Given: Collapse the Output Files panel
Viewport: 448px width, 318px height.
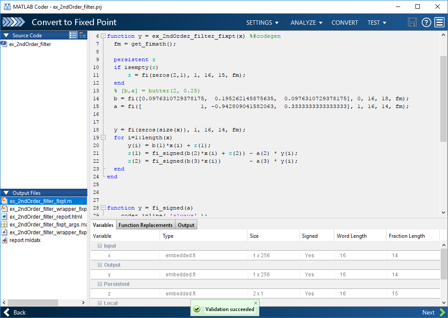Looking at the screenshot, I should [6, 193].
